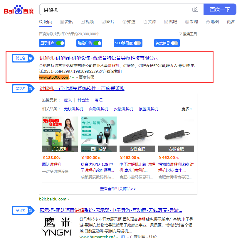Screen dimensions: 242x238
Task: Click the YNGMI 鹰米 logo image
Action: (57, 227)
